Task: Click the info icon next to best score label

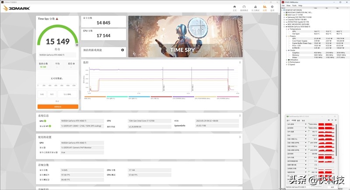Action: click(x=74, y=64)
